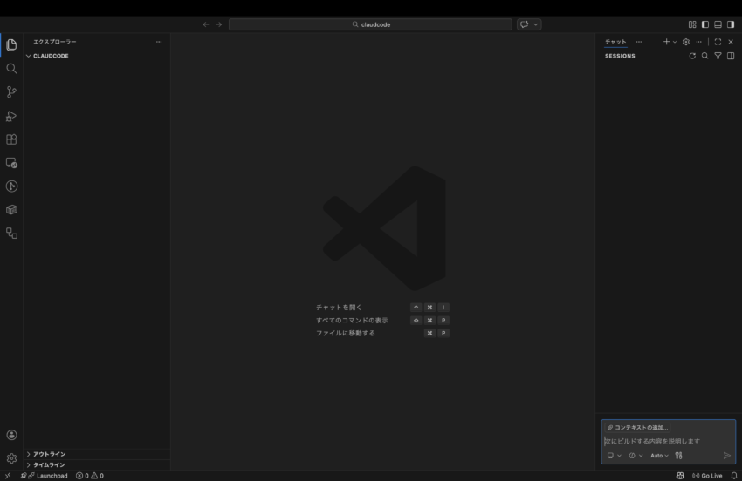
Task: Refresh the chat SESSIONS list
Action: [692, 56]
